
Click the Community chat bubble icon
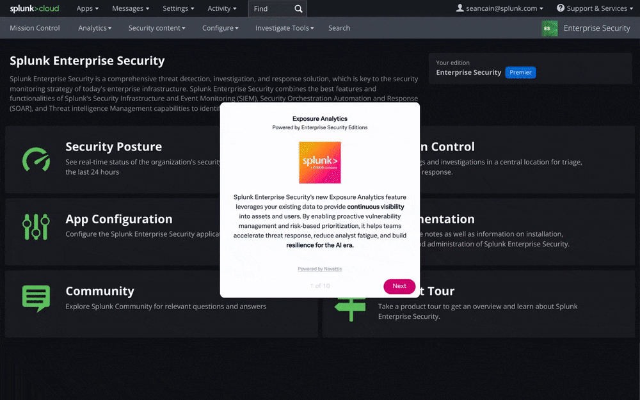pyautogui.click(x=36, y=298)
